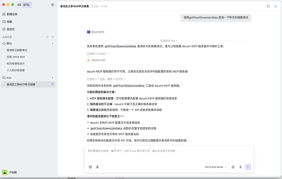This screenshot has height=179, width=282.
Task: Click the icon between model dropdown and microphone
Action: pyautogui.click(x=233, y=167)
